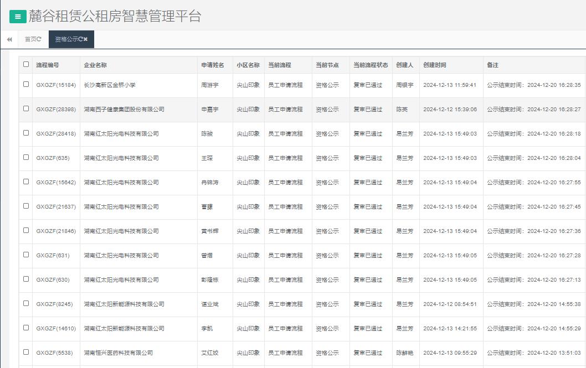Close the 资格公示 tab with its X icon
586x368 pixels.
click(86, 39)
